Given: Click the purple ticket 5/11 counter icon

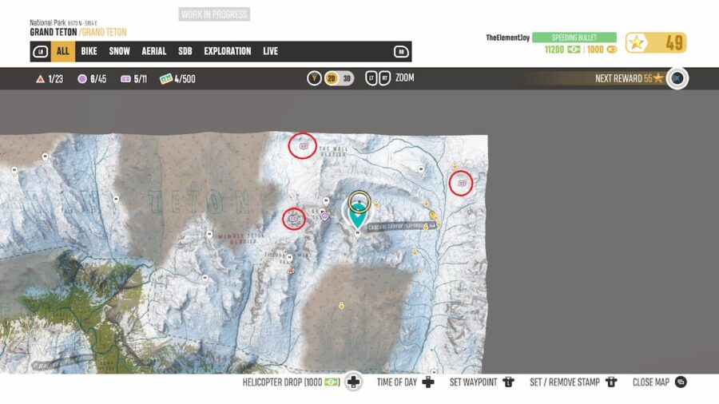Looking at the screenshot, I should point(125,79).
